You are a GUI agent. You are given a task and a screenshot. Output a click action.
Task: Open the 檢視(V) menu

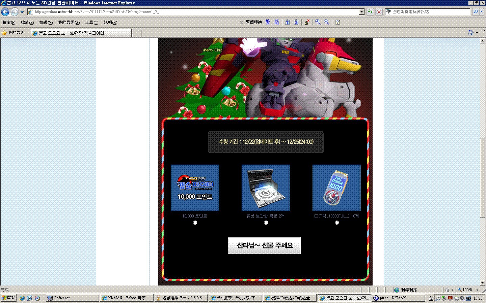pyautogui.click(x=46, y=23)
